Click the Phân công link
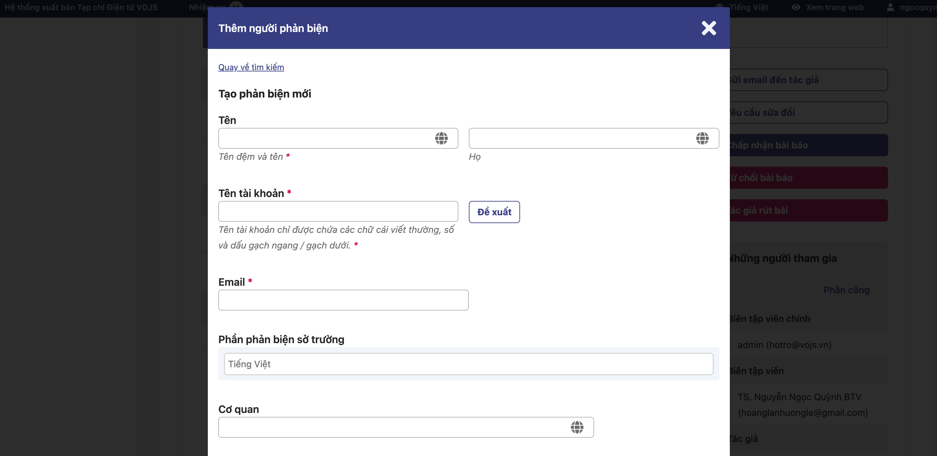Screen dimensions: 937x456 [x=846, y=290]
